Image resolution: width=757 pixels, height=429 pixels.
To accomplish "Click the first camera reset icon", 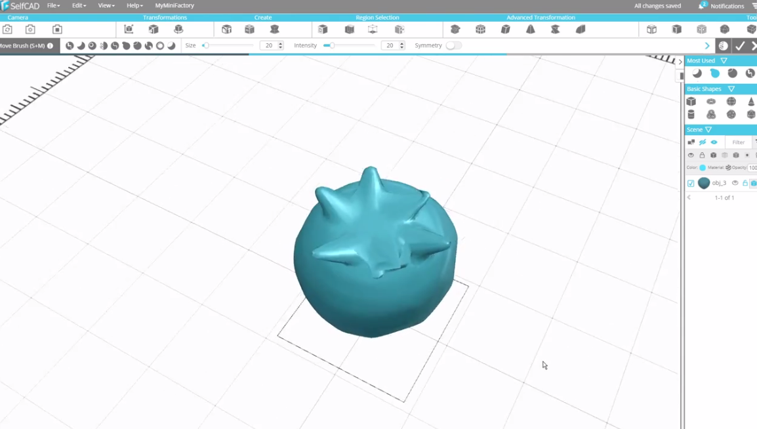I will coord(7,30).
